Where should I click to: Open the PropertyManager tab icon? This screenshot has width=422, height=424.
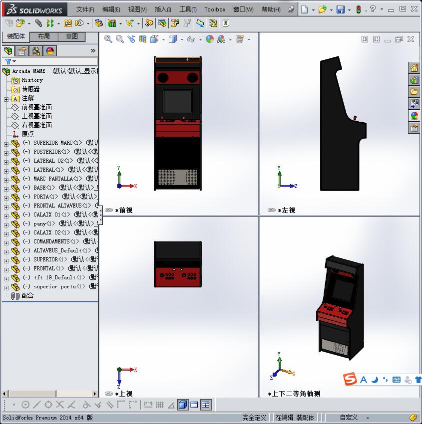coord(22,51)
